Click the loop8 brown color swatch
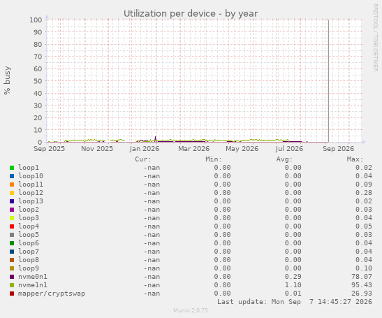The height and width of the screenshot is (318, 382). click(x=12, y=260)
